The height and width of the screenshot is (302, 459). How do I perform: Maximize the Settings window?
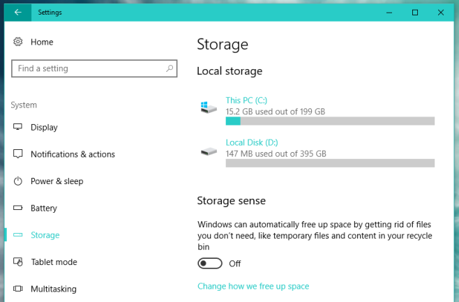(415, 13)
